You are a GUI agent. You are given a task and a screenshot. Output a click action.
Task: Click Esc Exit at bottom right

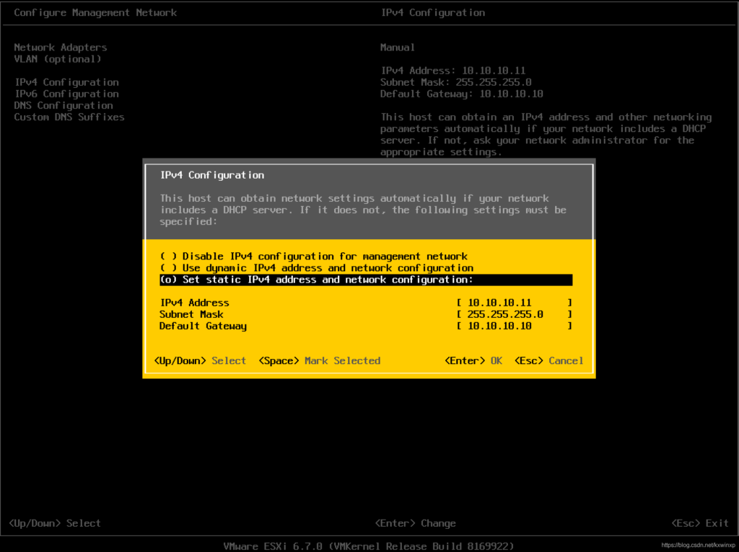coord(699,523)
